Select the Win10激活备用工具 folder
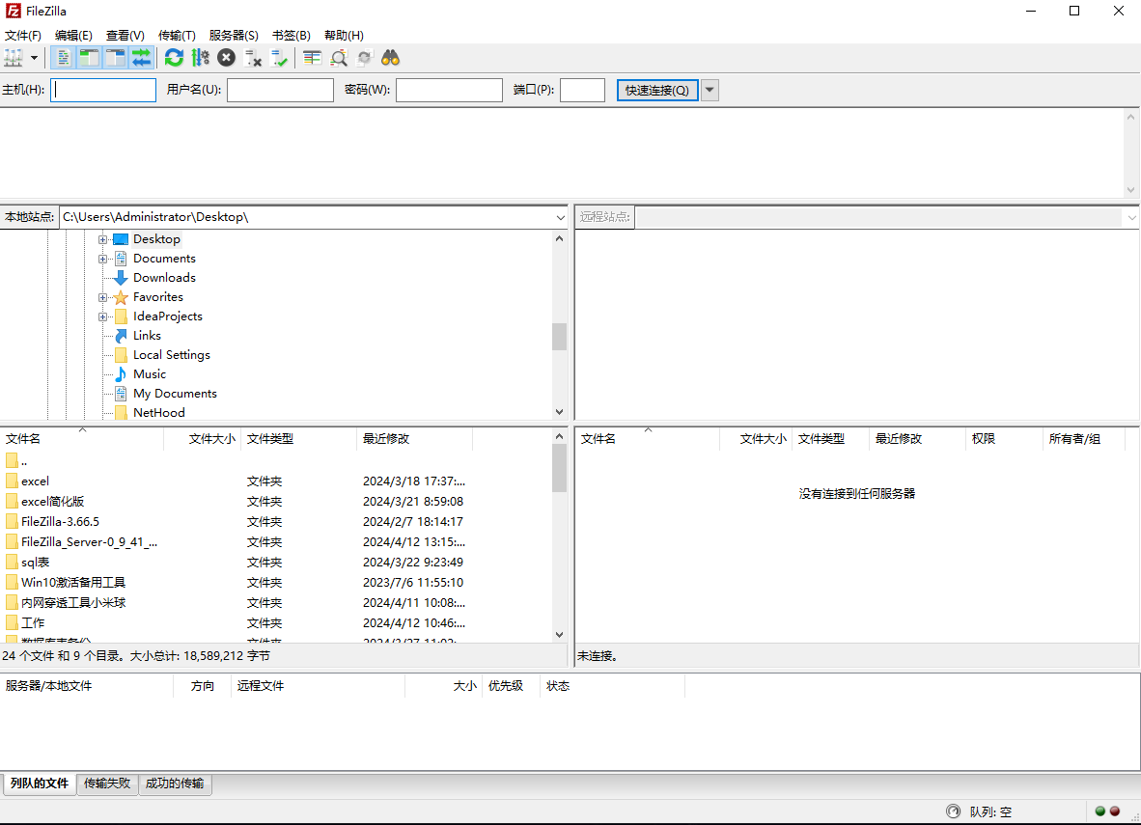Viewport: 1141px width, 825px height. pos(276,583)
